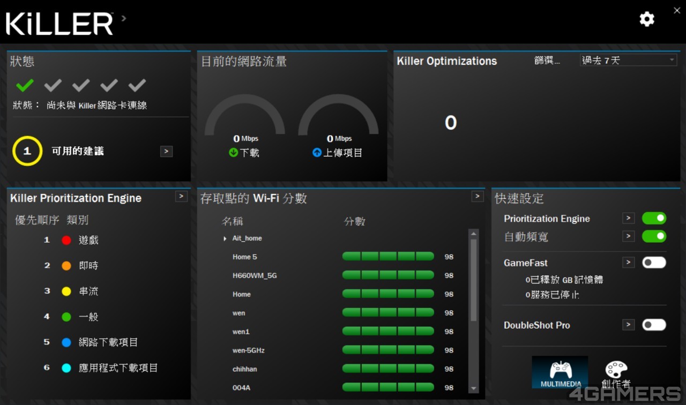Select the Multimedia gamepad mode

click(560, 372)
